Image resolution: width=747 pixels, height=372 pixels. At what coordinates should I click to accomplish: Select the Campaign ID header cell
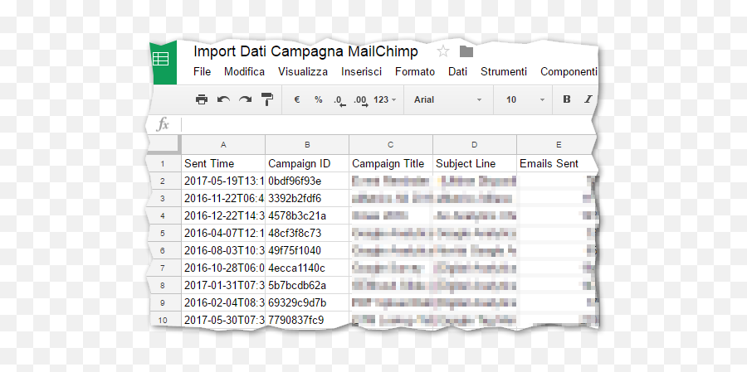point(307,164)
